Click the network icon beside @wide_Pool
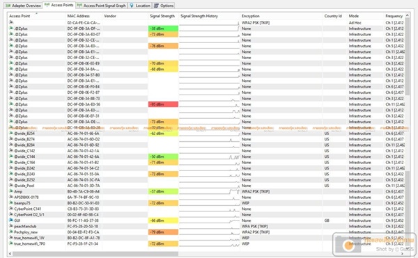418x258 pixels. pos(11,186)
